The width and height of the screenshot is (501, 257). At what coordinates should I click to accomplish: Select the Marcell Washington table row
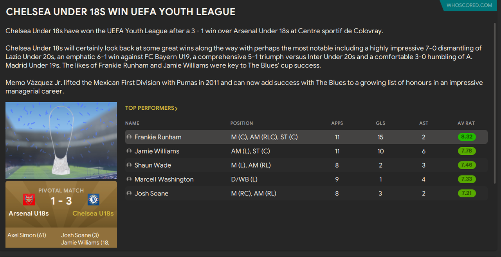coord(306,179)
